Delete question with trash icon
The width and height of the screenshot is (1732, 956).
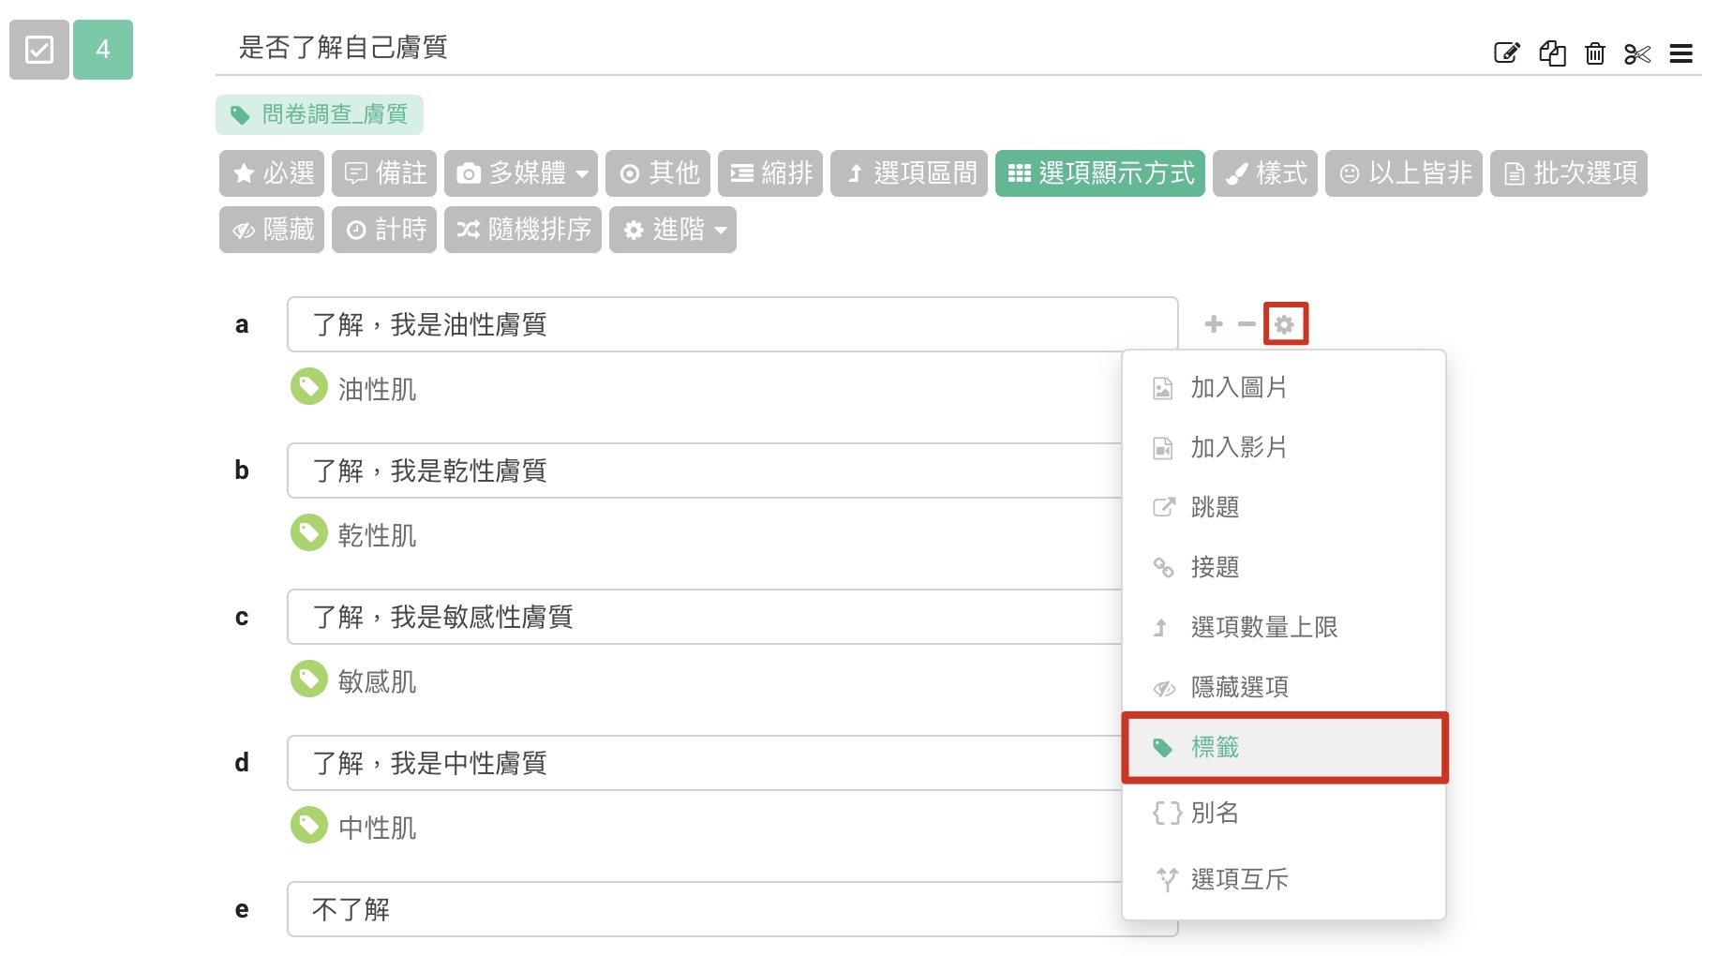point(1594,52)
